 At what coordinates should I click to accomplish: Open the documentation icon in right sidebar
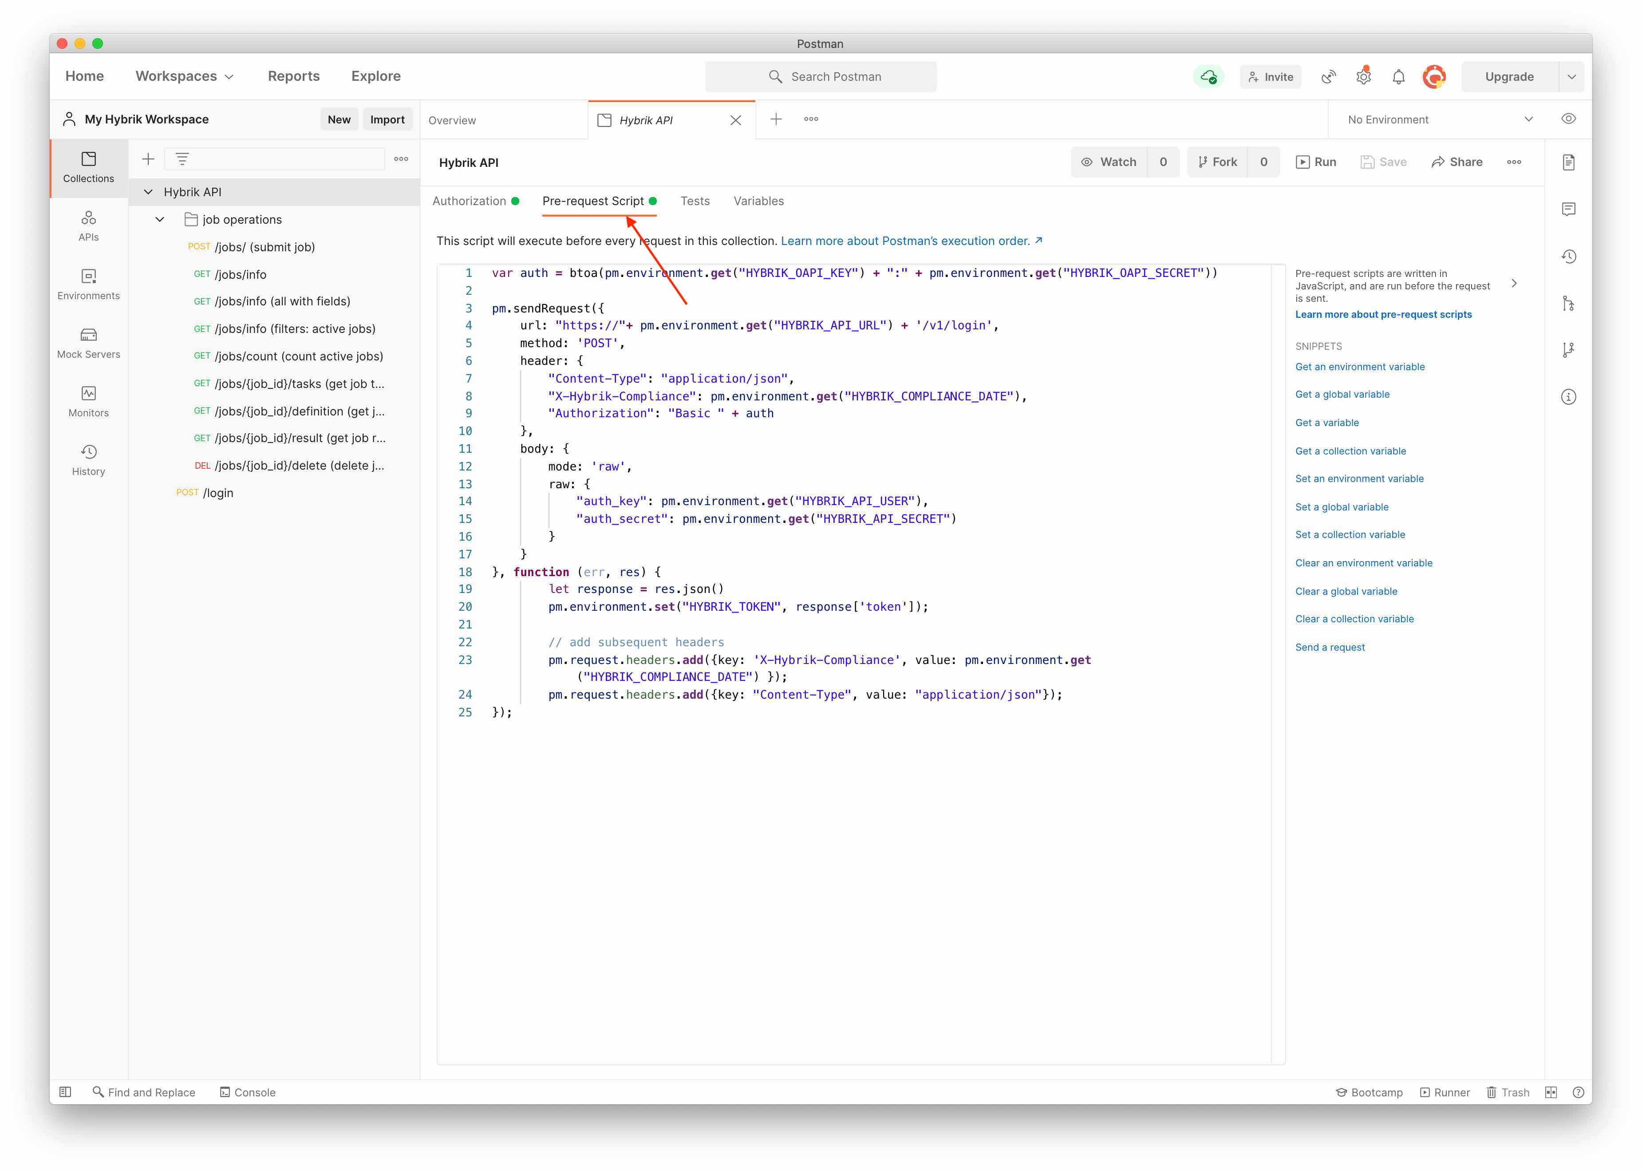[x=1568, y=162]
